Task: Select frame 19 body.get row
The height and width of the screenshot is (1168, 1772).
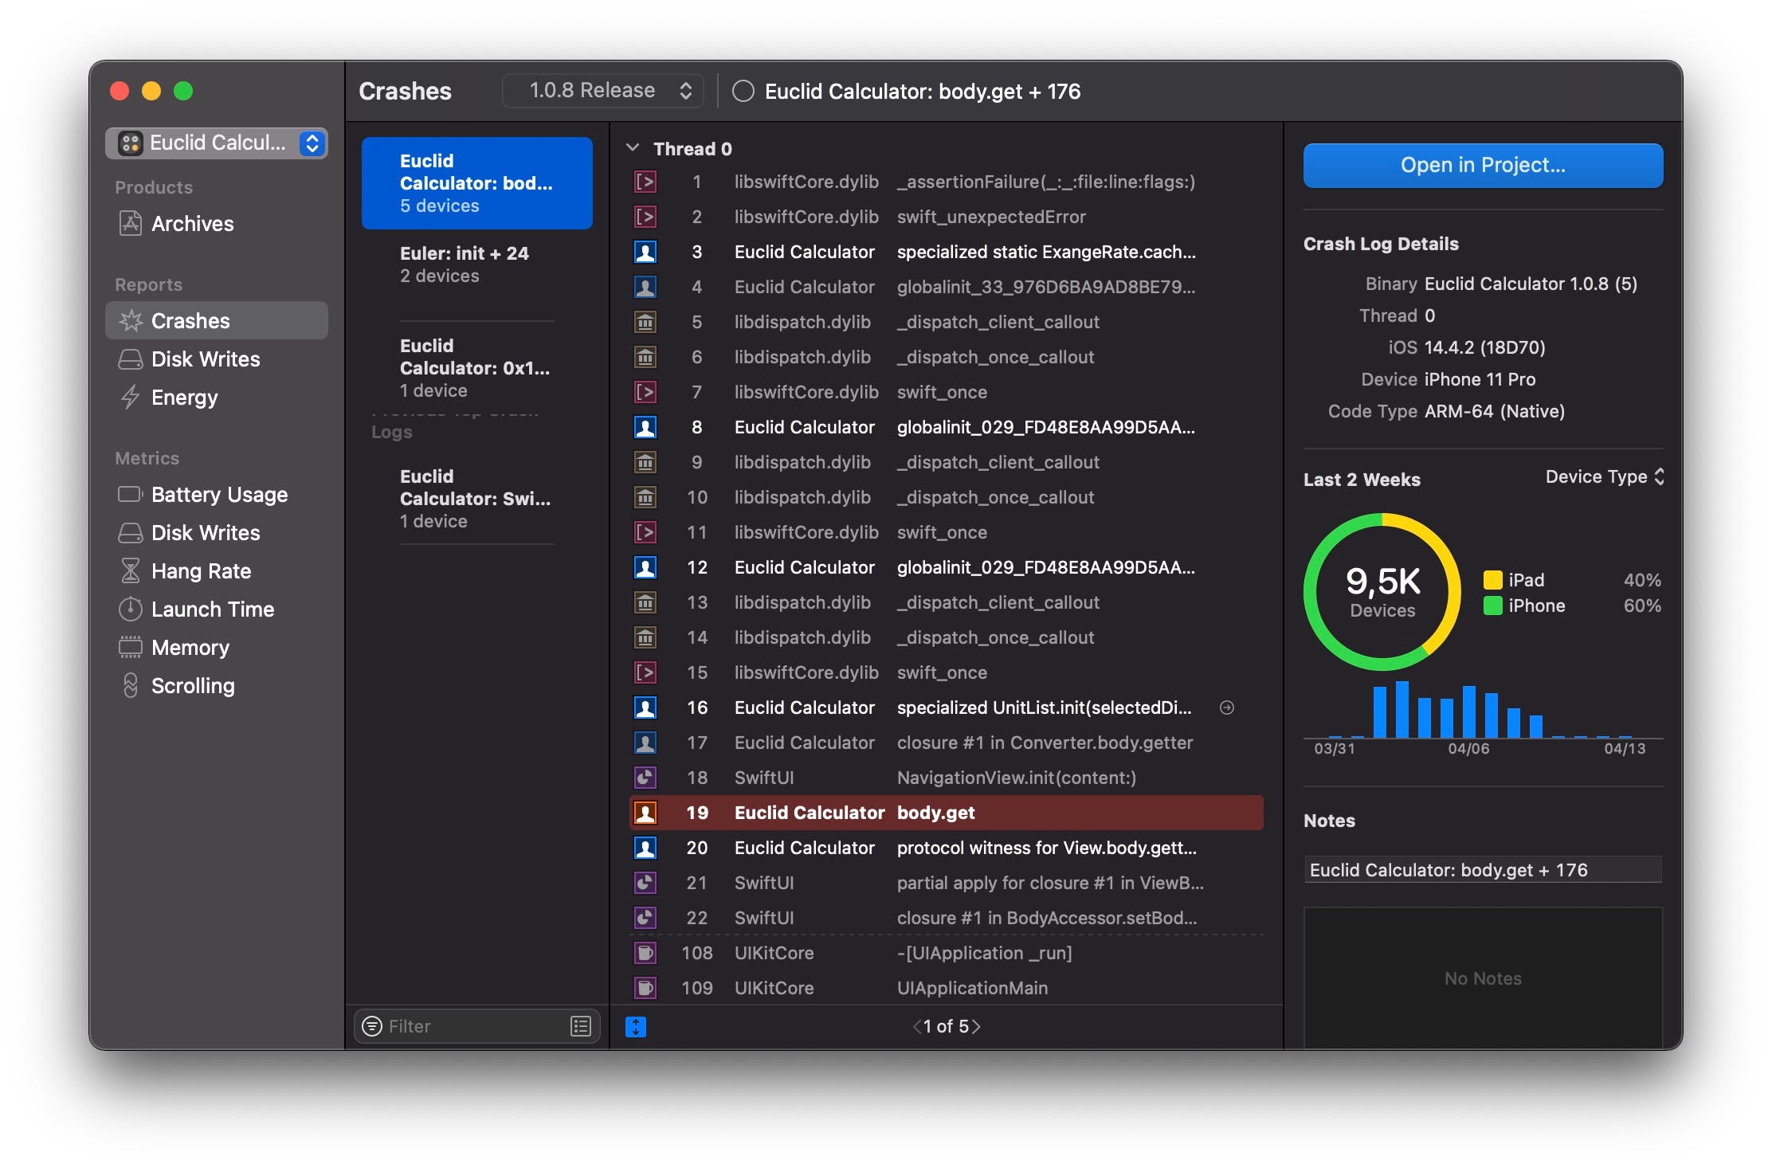Action: tap(947, 813)
